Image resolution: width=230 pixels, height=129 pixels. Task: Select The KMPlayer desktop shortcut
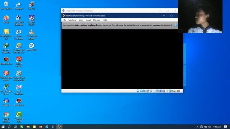coord(19,90)
